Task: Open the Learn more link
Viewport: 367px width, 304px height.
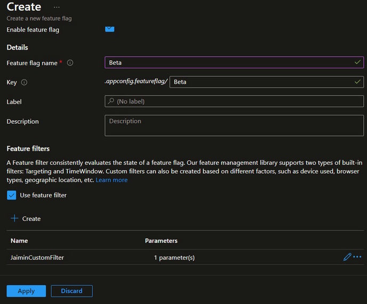Action: [x=111, y=180]
